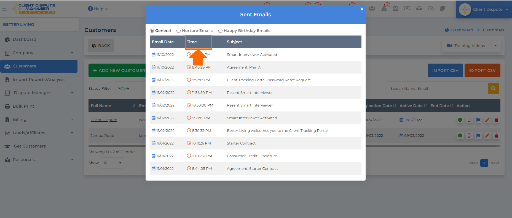Screen dimensions: 512x218
Task: Click pencil edit icon for Jamba Ruuu row
Action: [x=487, y=135]
